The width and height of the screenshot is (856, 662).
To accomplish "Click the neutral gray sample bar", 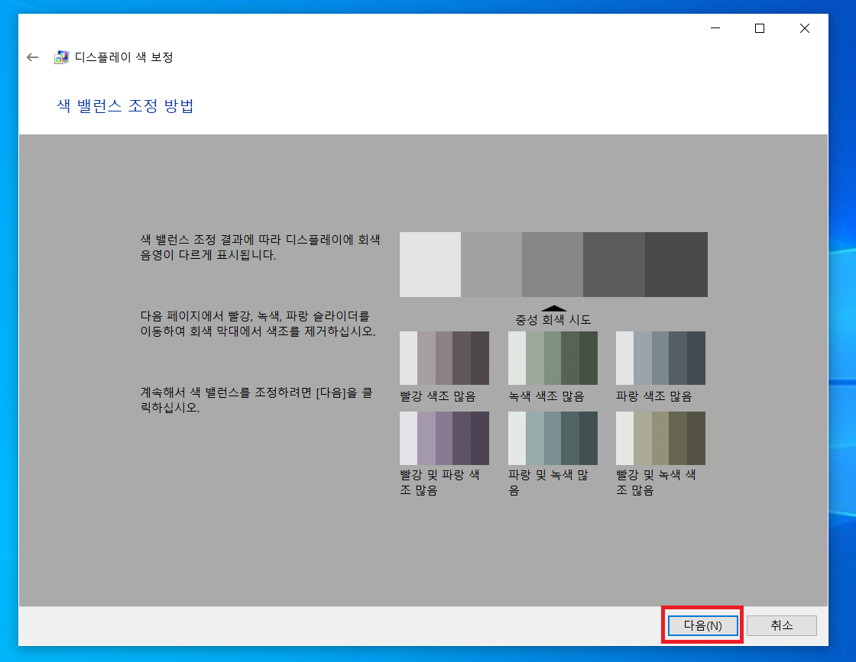I will click(x=553, y=264).
